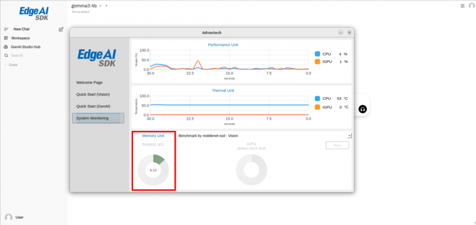Toggle the sidebar with the hamburger icon
This screenshot has width=476, height=225.
tap(6, 29)
